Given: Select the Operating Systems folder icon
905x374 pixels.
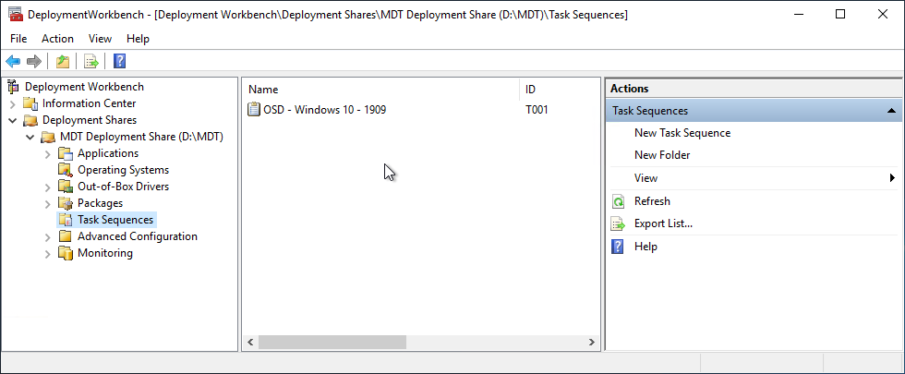Looking at the screenshot, I should (x=66, y=170).
